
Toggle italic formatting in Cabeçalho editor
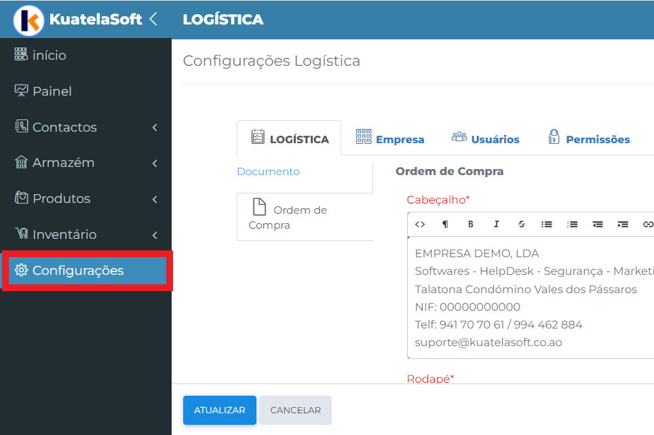point(496,225)
